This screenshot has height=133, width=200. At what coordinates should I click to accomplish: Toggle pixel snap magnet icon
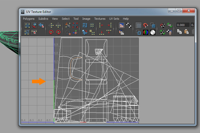tap(146, 25)
